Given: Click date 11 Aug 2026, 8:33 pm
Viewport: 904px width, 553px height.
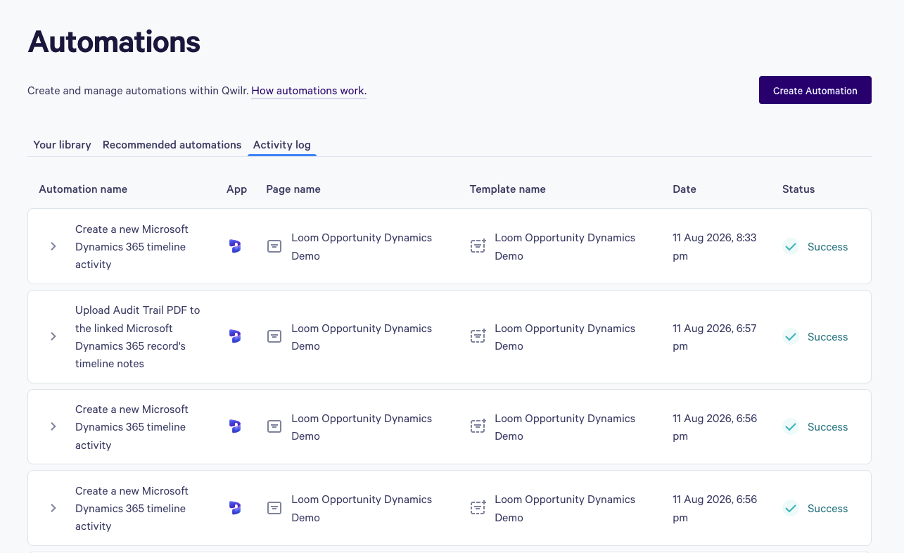Looking at the screenshot, I should [715, 247].
